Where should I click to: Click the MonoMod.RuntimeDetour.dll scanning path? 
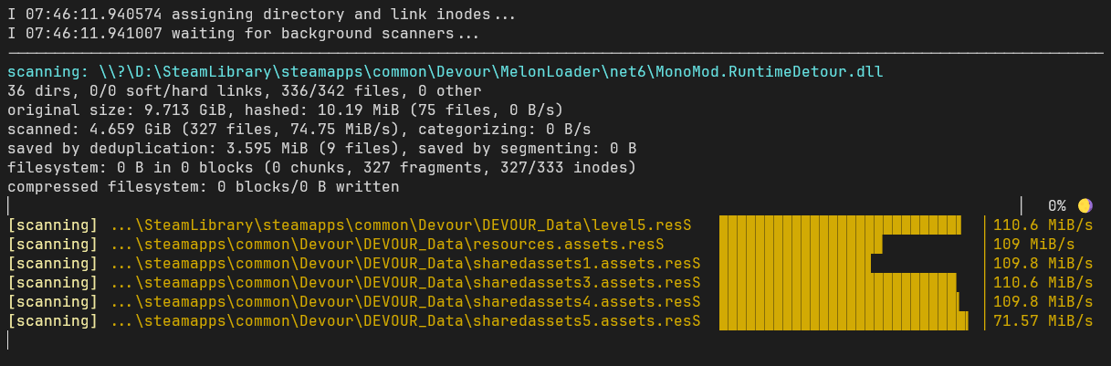tap(491, 71)
